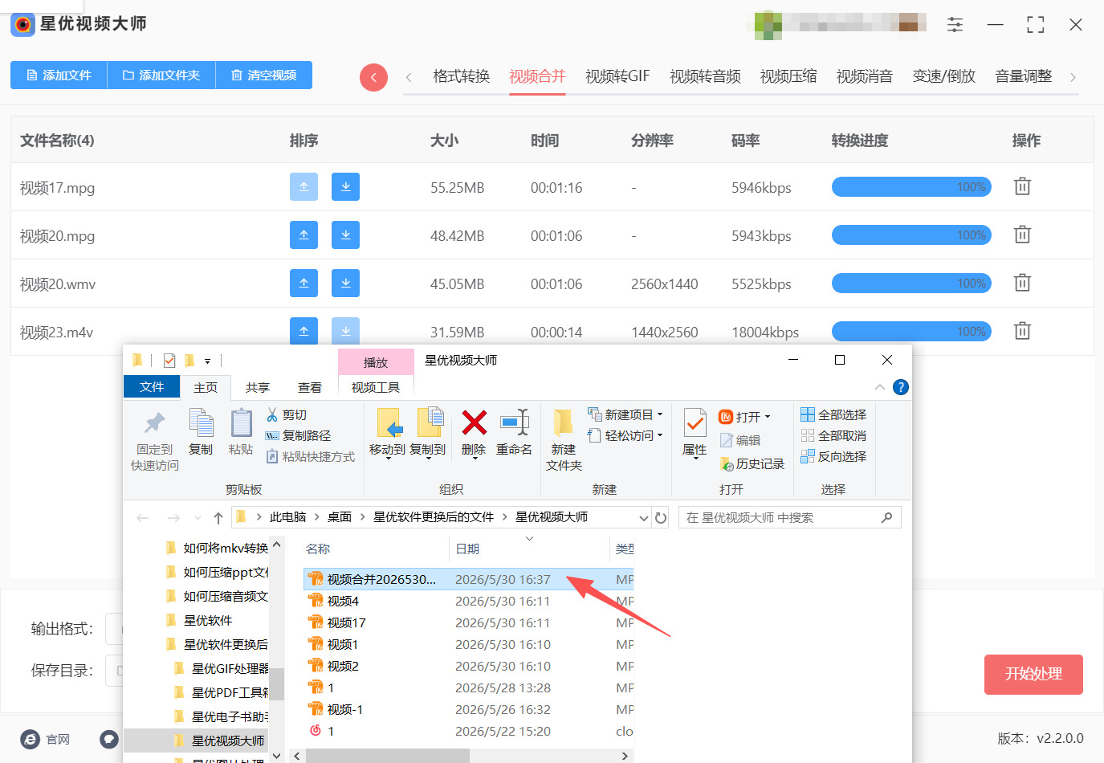Click the red circular back button
The height and width of the screenshot is (763, 1104).
(373, 77)
